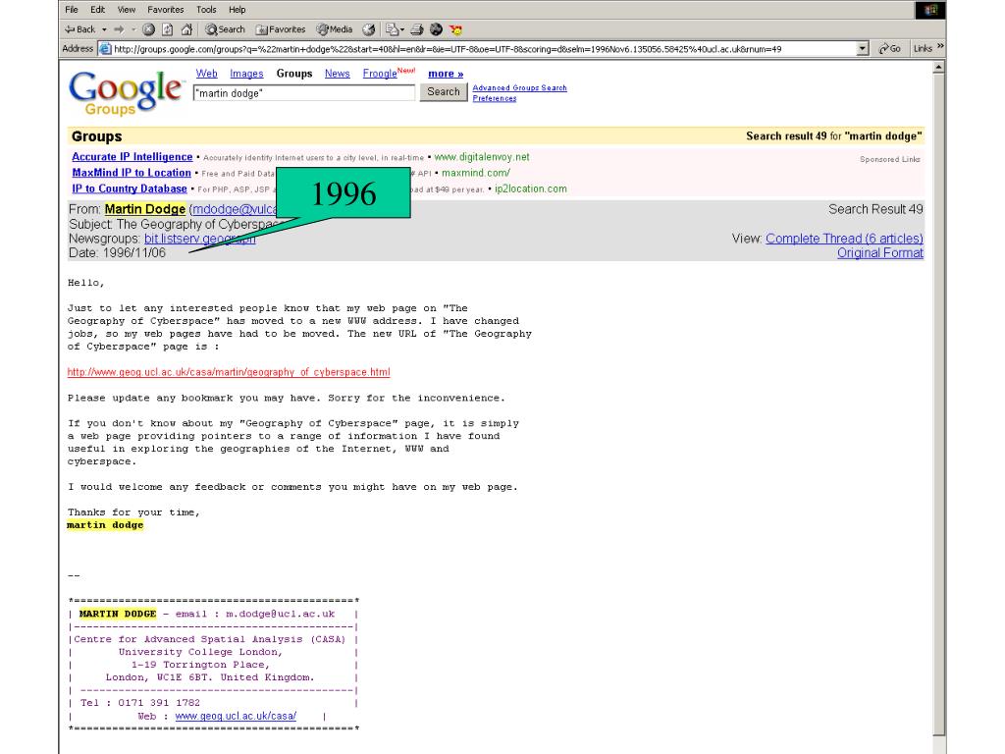Click the 'Tel : 0171 391 1782' text

(x=140, y=703)
